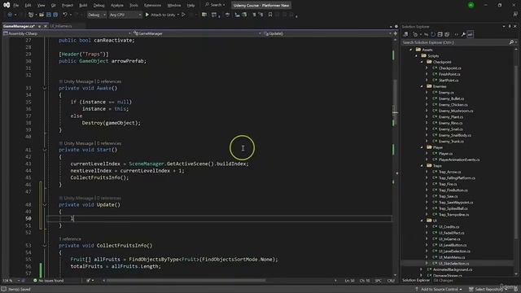Click the Visual Studio logo icon
The height and width of the screenshot is (293, 521).
7,5
